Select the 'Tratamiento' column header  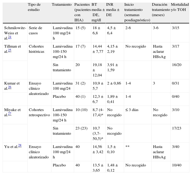coord(61,5)
